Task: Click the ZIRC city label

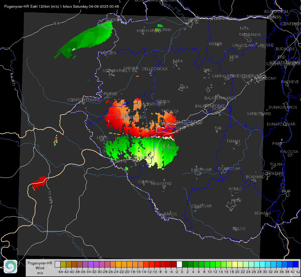Action: point(208,70)
